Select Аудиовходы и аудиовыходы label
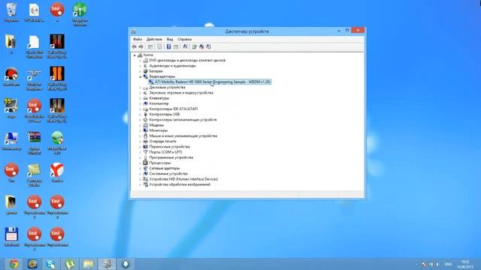481x270 pixels. tap(172, 66)
